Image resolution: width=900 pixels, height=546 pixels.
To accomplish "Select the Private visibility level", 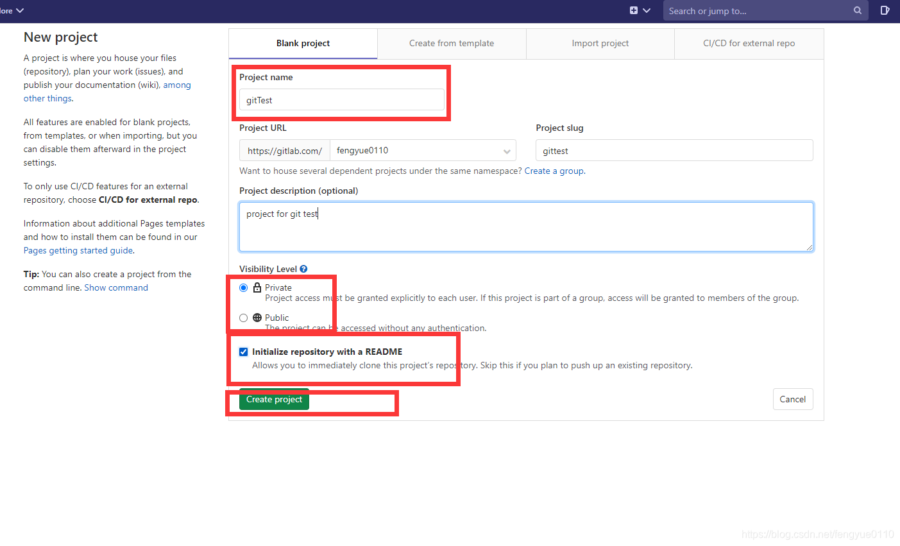I will point(243,287).
